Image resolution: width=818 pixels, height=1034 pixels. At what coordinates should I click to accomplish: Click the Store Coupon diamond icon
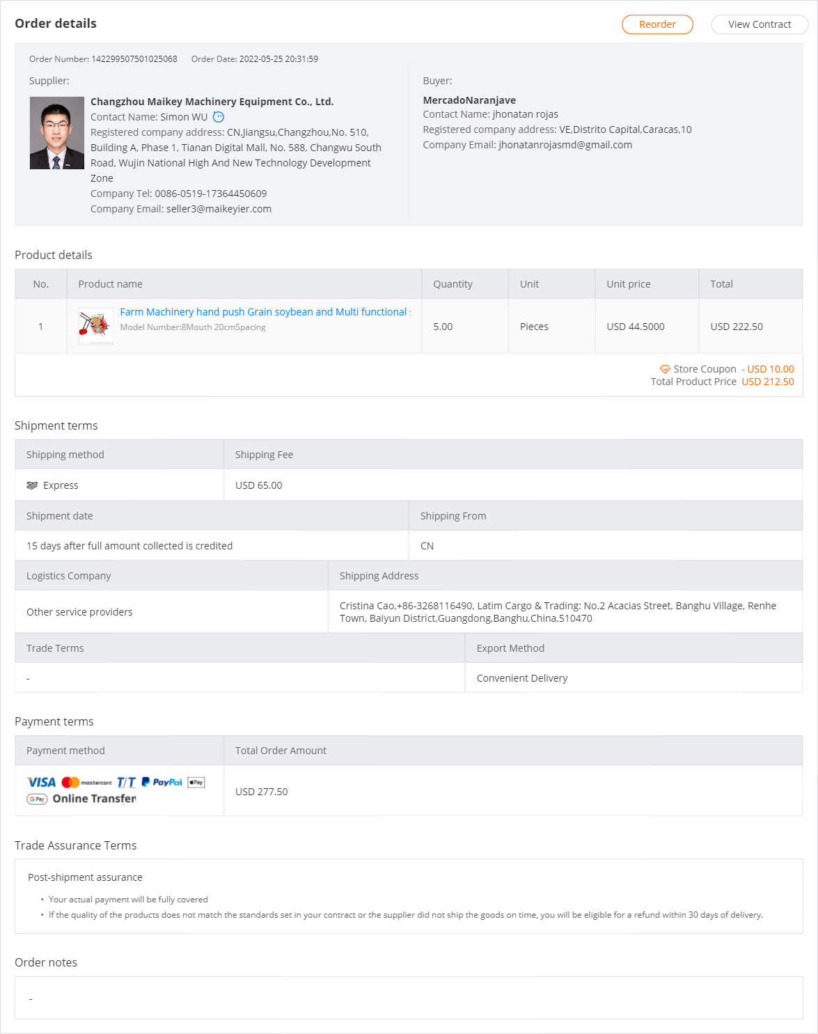point(665,369)
